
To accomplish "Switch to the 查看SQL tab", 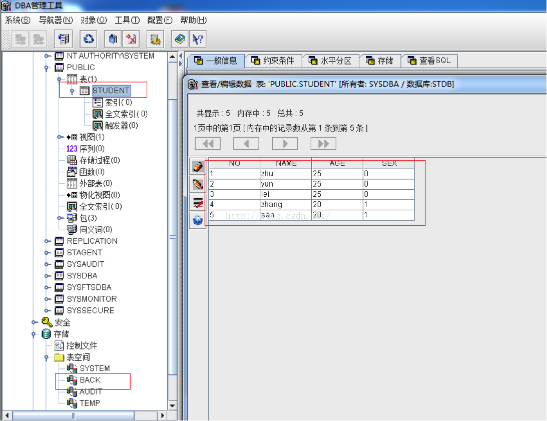I will pyautogui.click(x=429, y=61).
